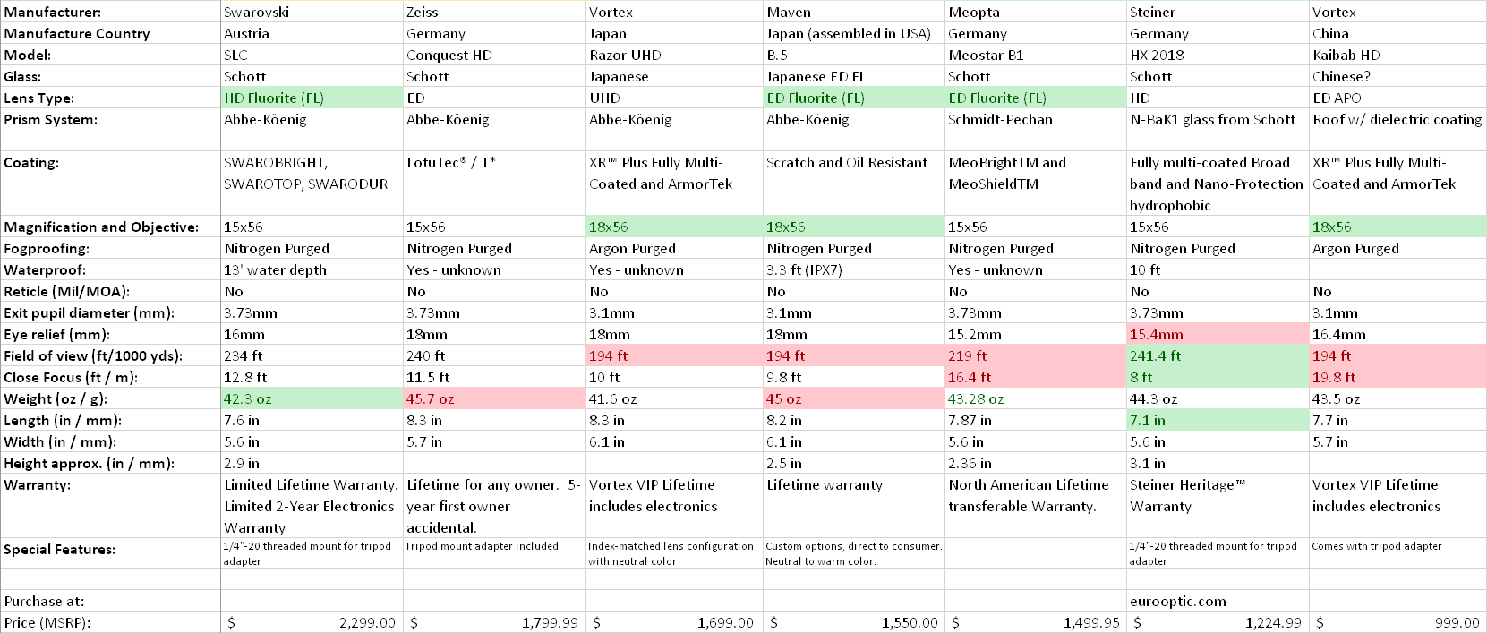Select the Swarovski manufacturer cell
The width and height of the screenshot is (1487, 633).
(x=312, y=12)
